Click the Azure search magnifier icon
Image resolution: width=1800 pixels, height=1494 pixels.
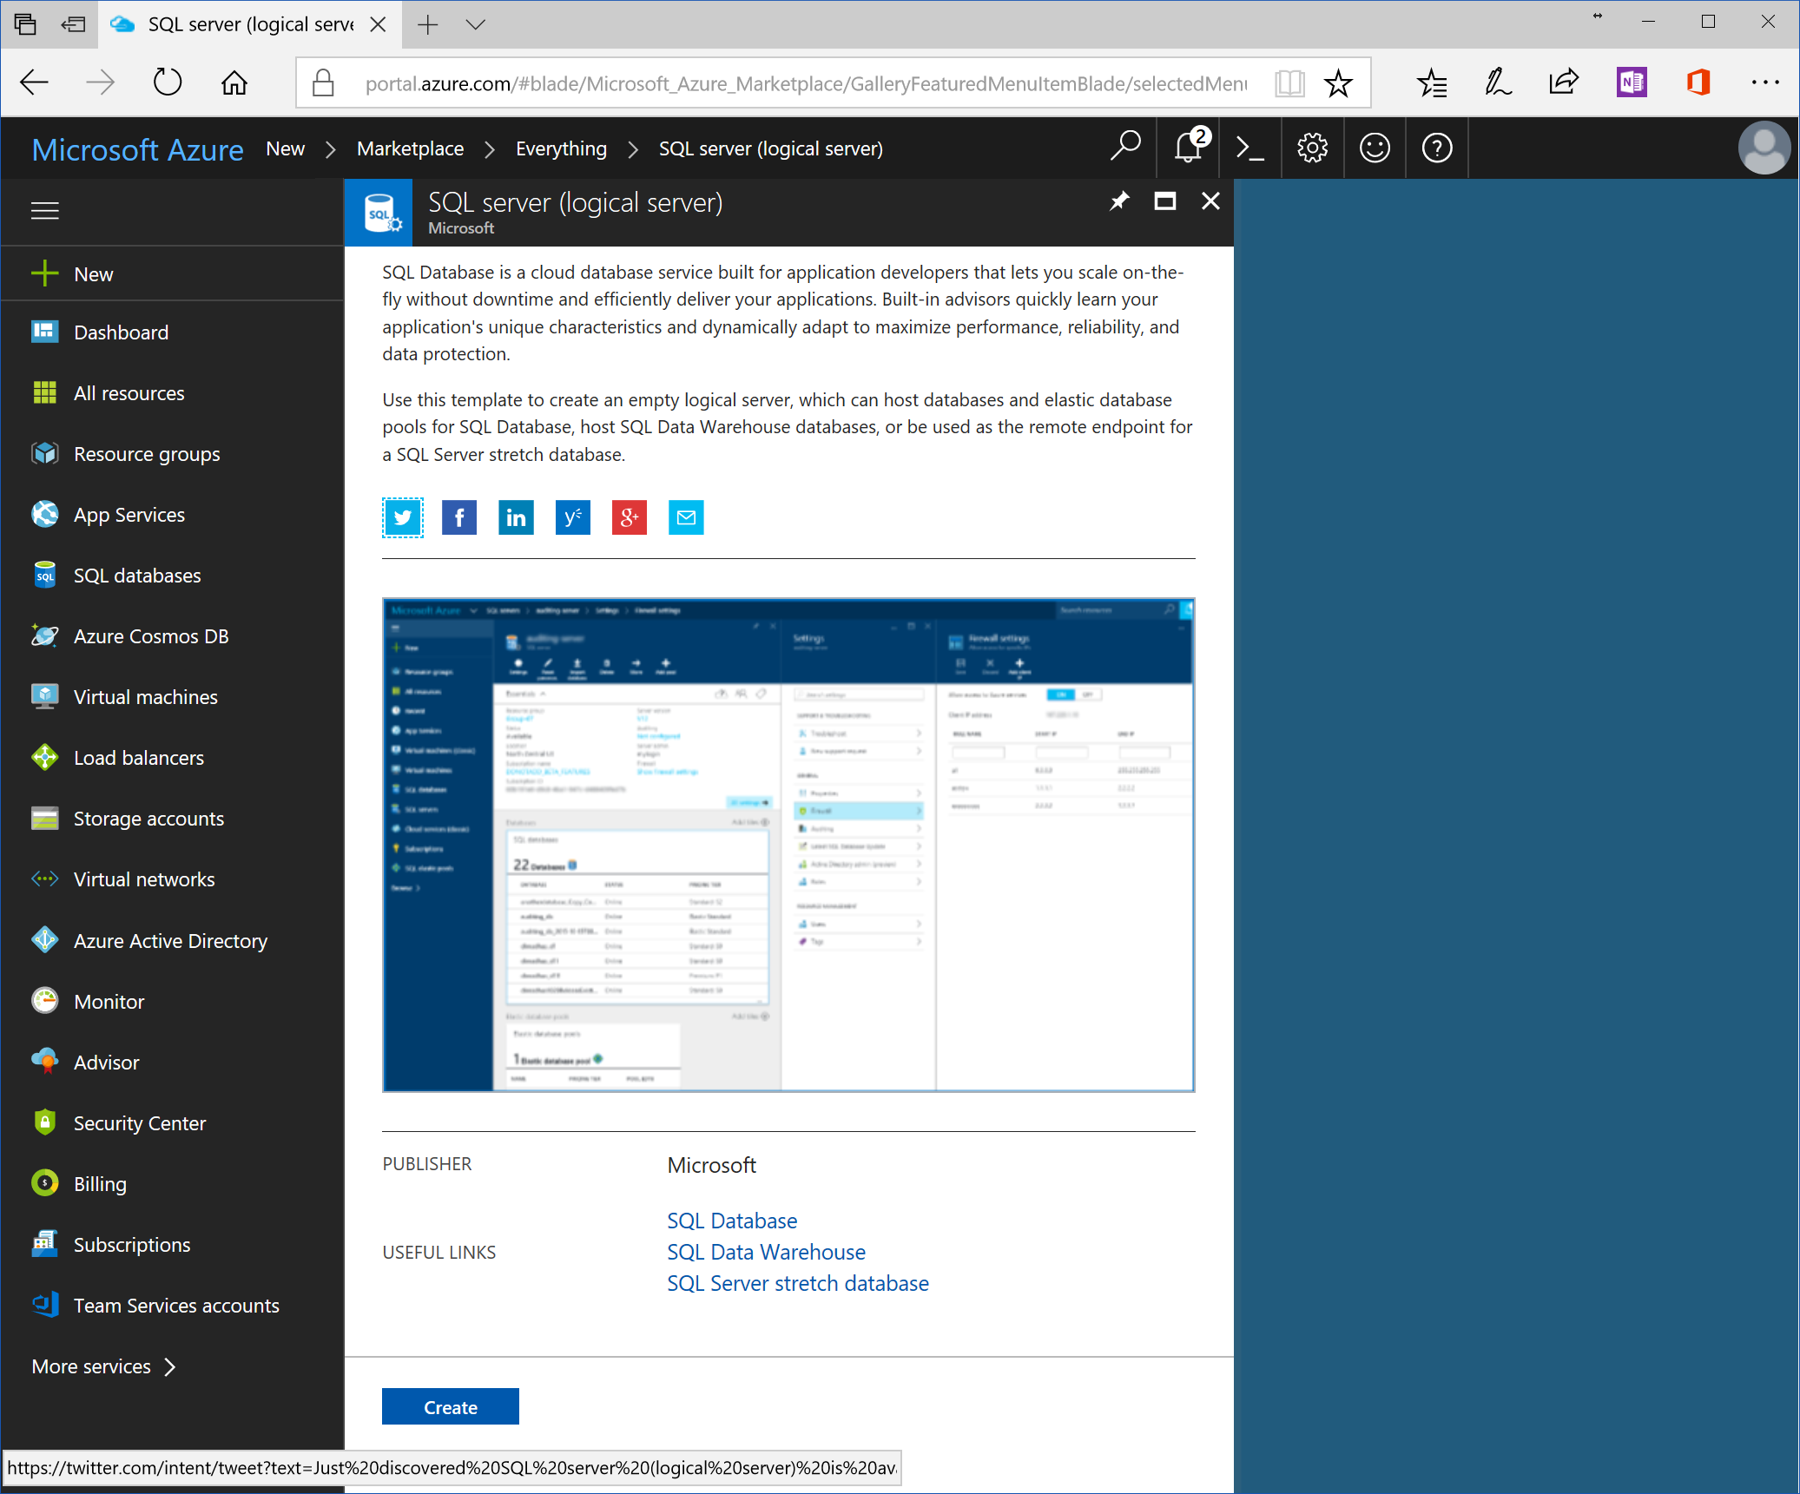click(x=1125, y=147)
